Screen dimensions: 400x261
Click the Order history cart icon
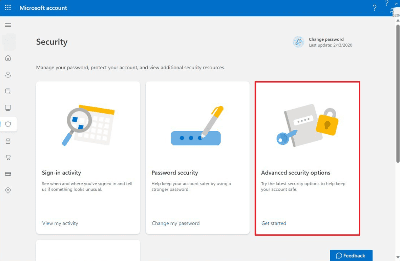8,157
